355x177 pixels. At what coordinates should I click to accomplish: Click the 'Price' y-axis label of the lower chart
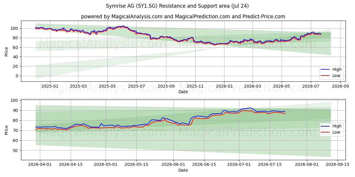pyautogui.click(x=7, y=130)
